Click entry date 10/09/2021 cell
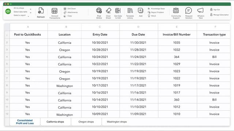 100,114
